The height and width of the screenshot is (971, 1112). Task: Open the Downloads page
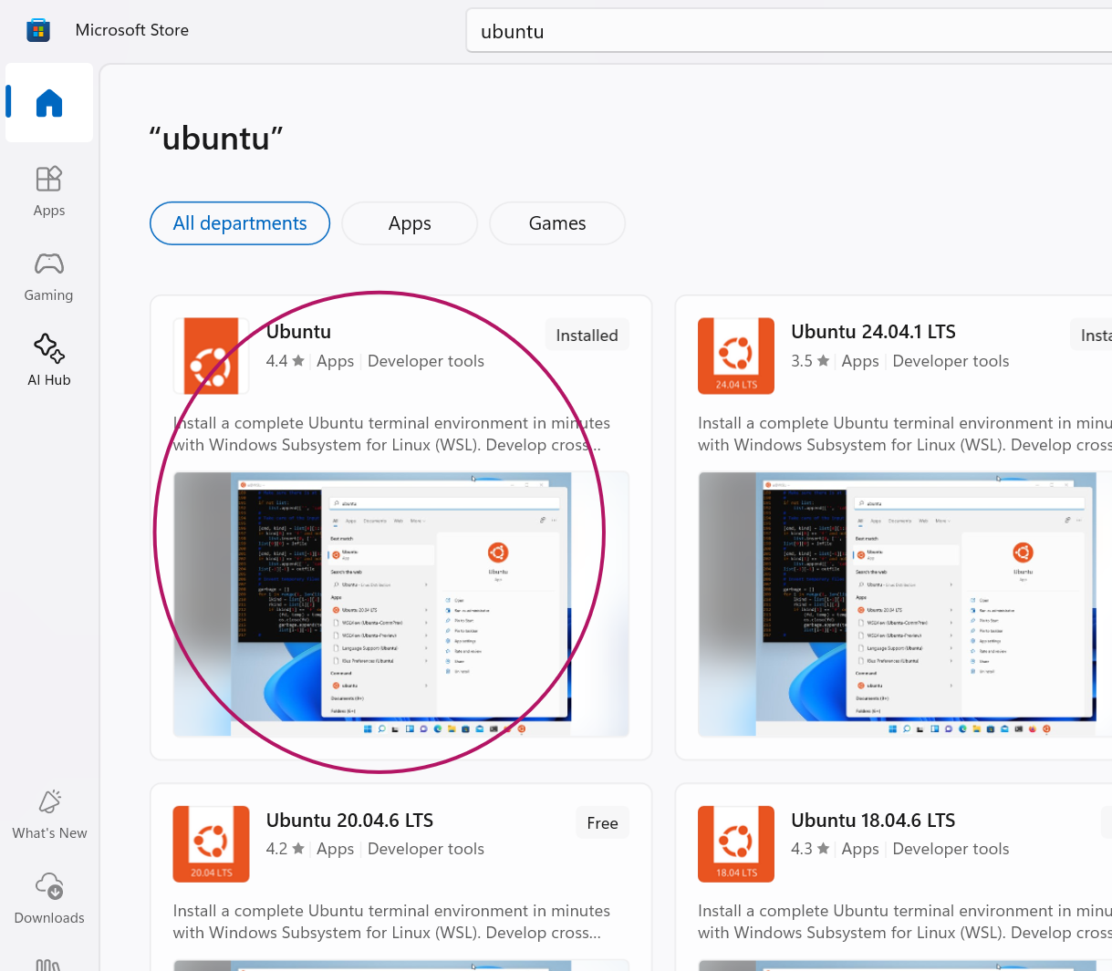click(x=49, y=899)
